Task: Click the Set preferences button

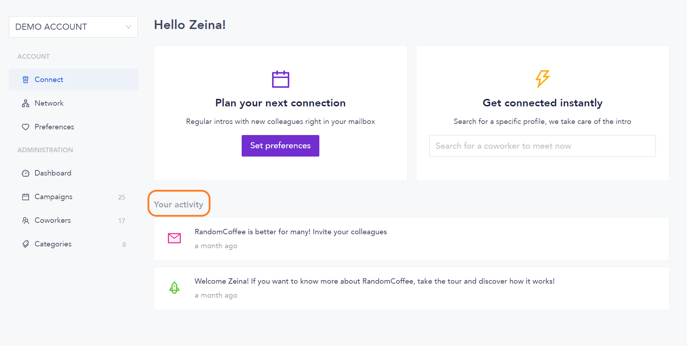Action: pyautogui.click(x=280, y=146)
